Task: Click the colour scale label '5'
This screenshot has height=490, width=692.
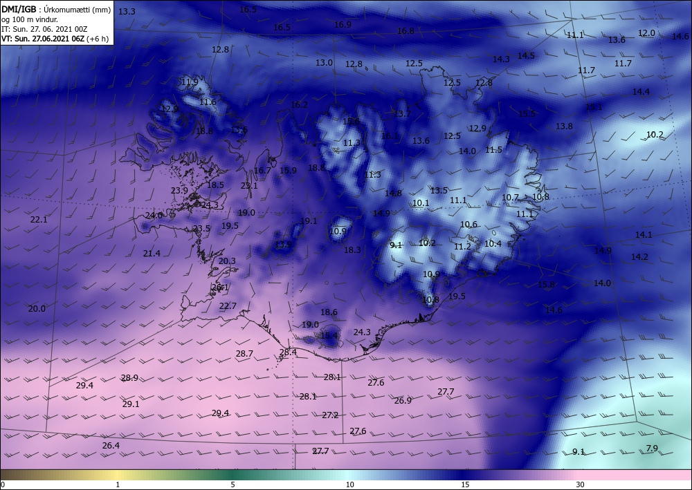Action: [233, 484]
